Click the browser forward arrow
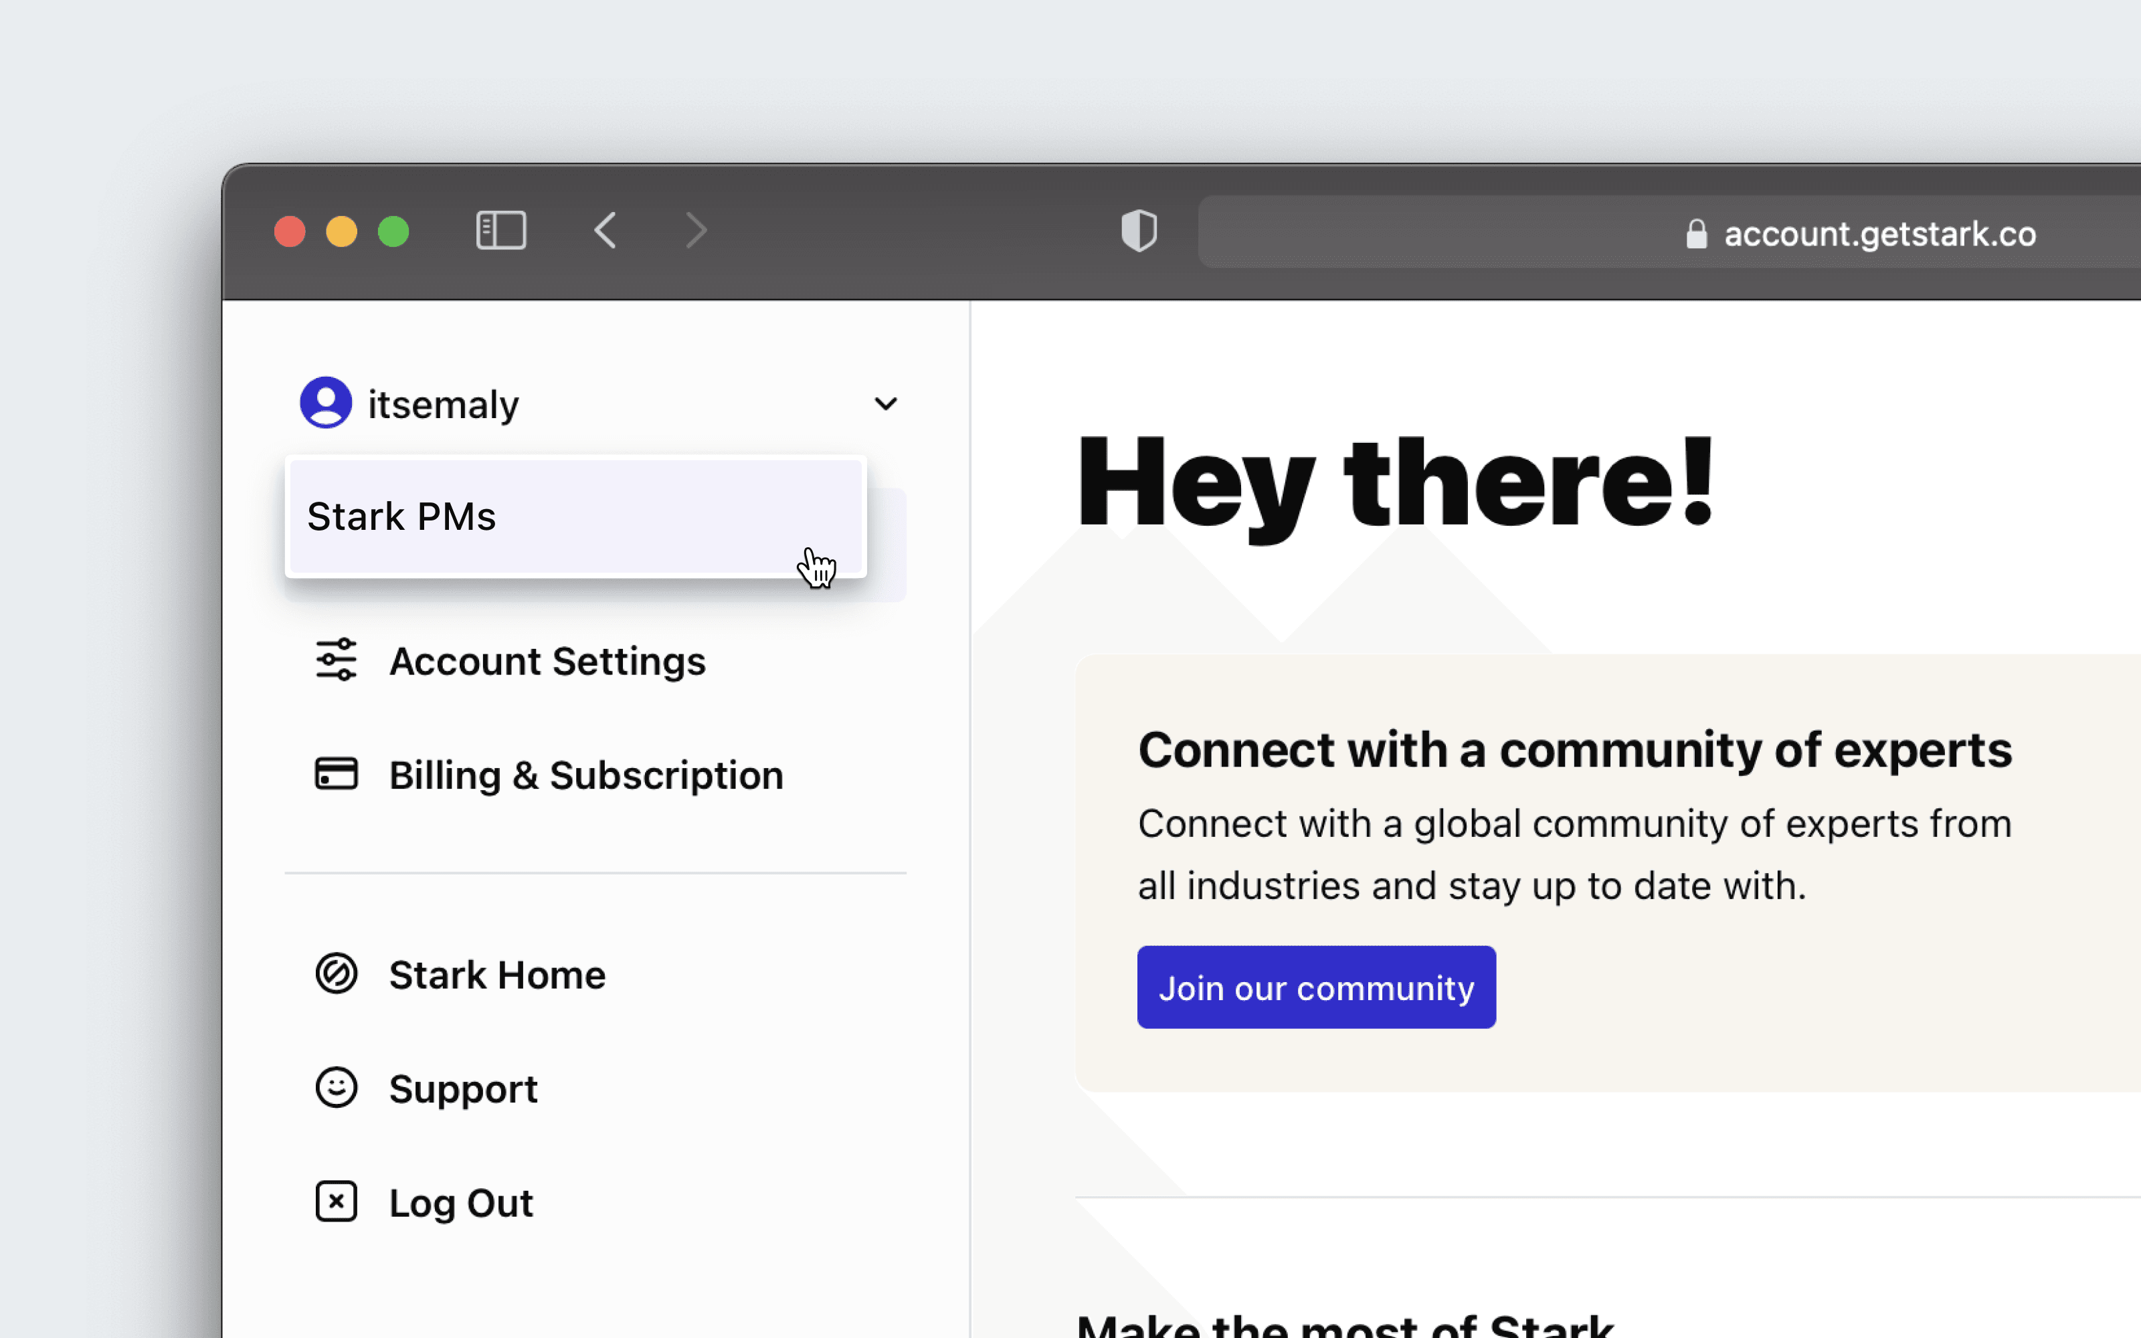 point(696,231)
